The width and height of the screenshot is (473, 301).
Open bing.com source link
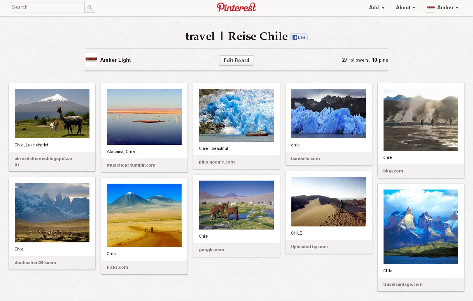[x=393, y=171]
